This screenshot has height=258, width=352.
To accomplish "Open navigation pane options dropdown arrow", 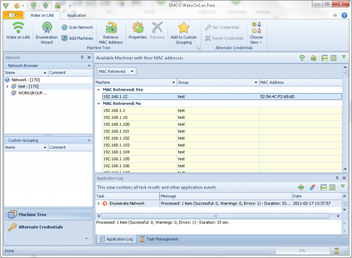I will pyautogui.click(x=87, y=239).
